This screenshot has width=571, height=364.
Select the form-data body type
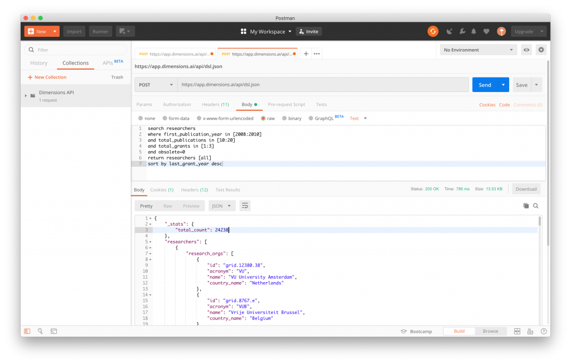pos(164,118)
